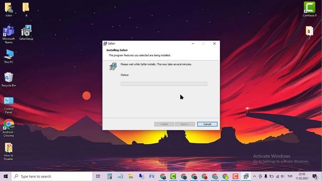Minimize the Safari installer window

click(x=193, y=44)
